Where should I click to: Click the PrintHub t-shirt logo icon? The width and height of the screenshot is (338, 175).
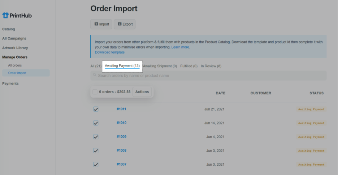[x=5, y=15]
